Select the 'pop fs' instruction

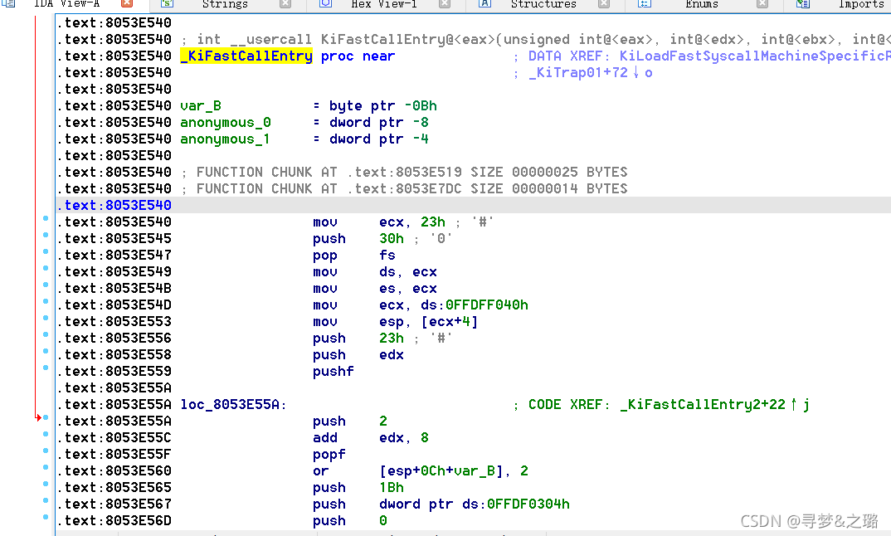pyautogui.click(x=354, y=256)
